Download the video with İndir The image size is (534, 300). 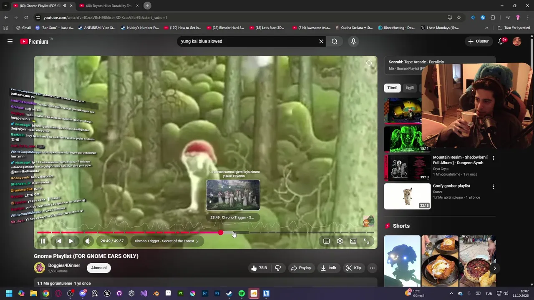point(328,268)
